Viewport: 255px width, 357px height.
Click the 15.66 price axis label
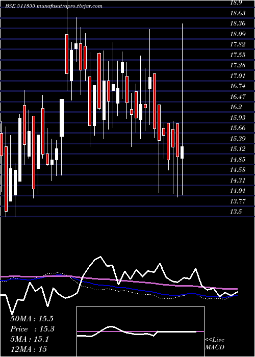(238, 128)
